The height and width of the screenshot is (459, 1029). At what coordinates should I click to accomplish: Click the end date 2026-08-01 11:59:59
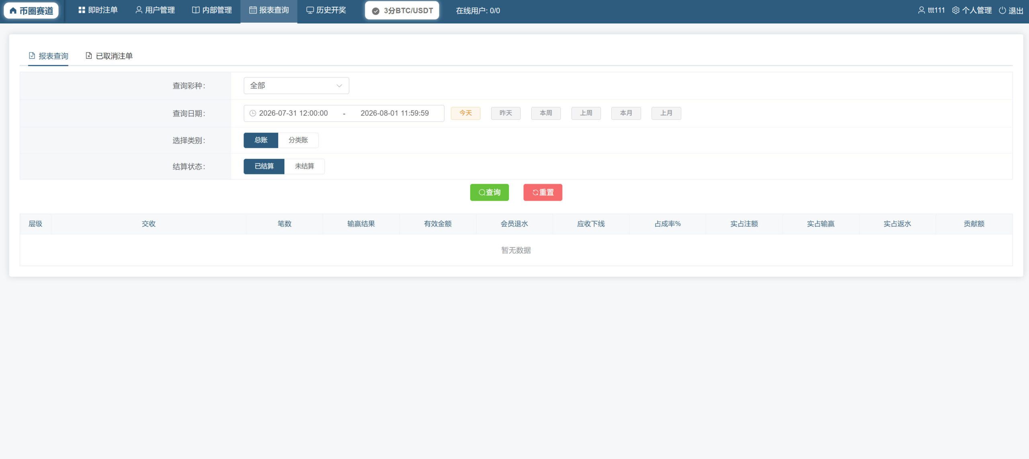(x=395, y=113)
